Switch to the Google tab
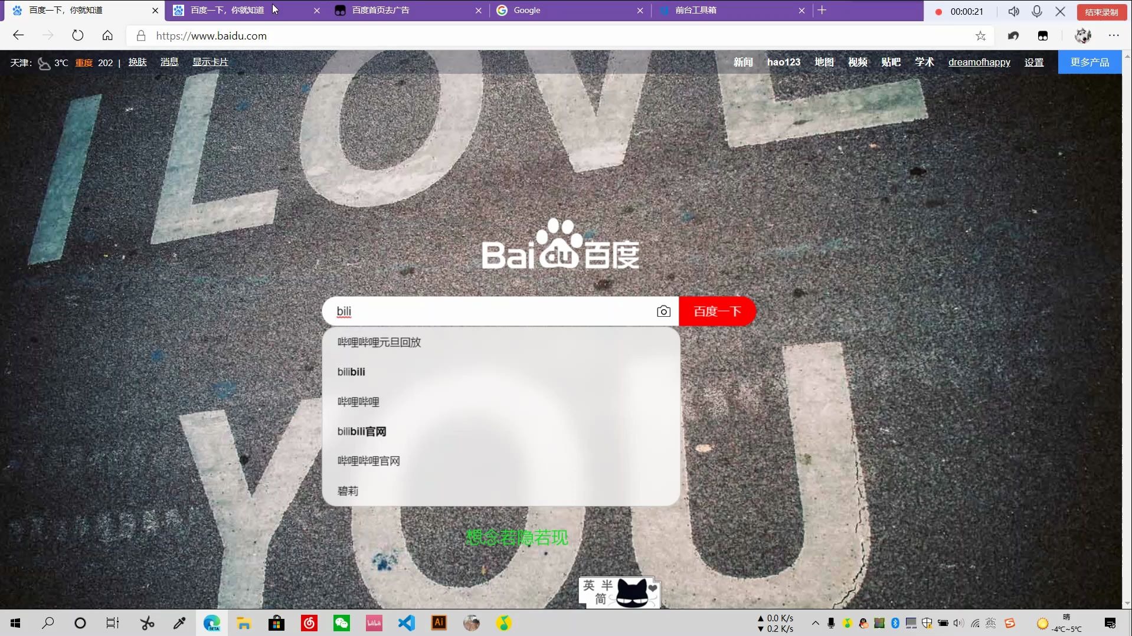The height and width of the screenshot is (636, 1132). pyautogui.click(x=570, y=11)
